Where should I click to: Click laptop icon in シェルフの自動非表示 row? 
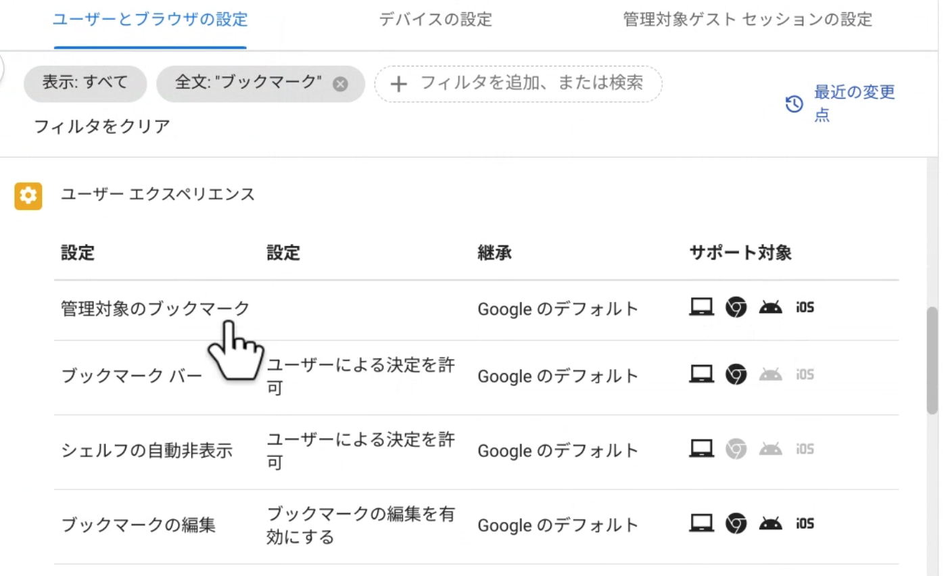click(701, 448)
